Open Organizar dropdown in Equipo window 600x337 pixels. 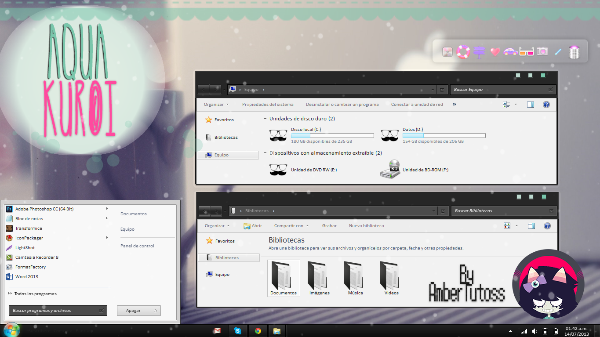tap(216, 105)
